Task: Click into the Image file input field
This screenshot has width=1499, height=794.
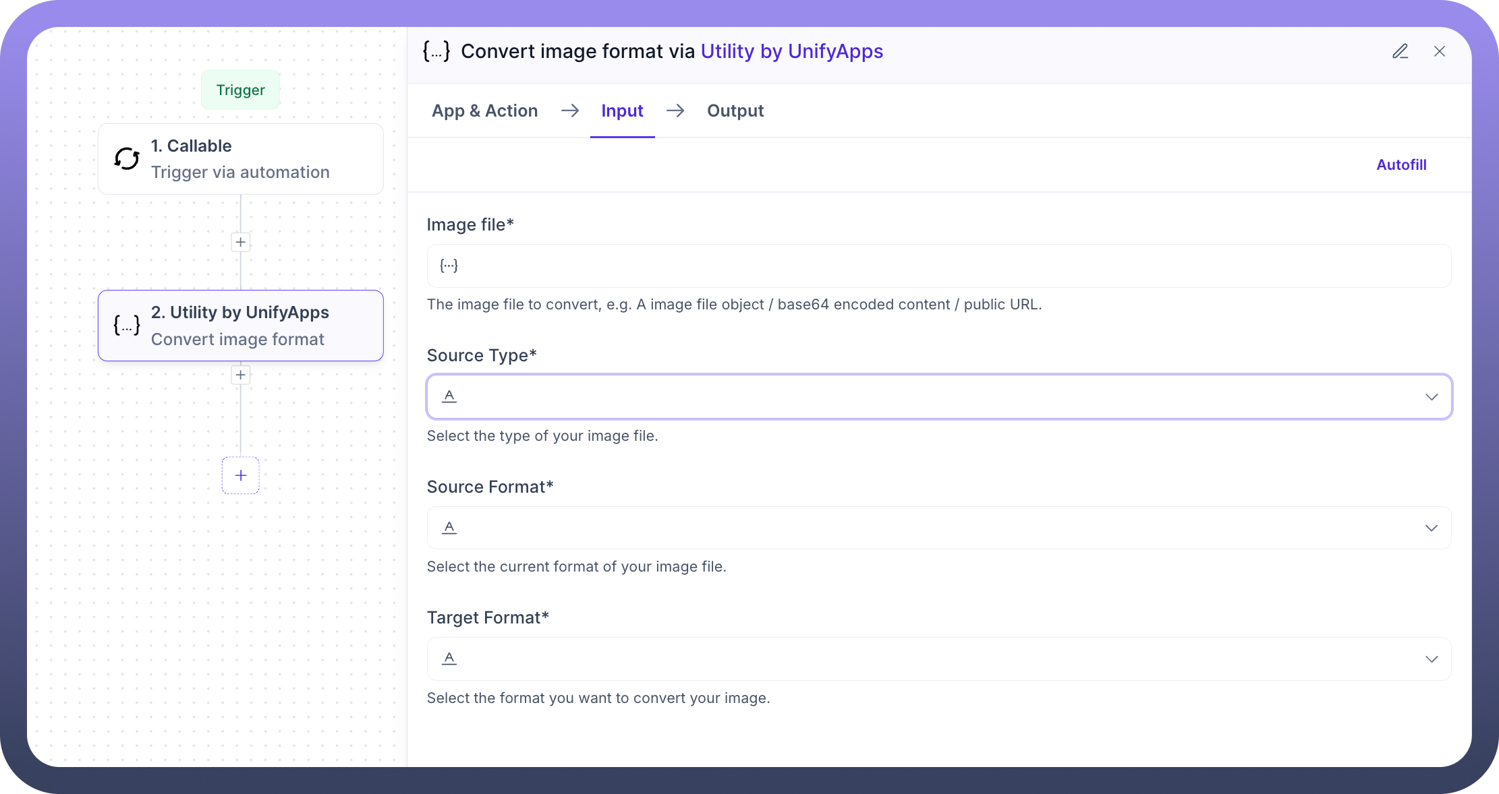Action: click(x=938, y=266)
